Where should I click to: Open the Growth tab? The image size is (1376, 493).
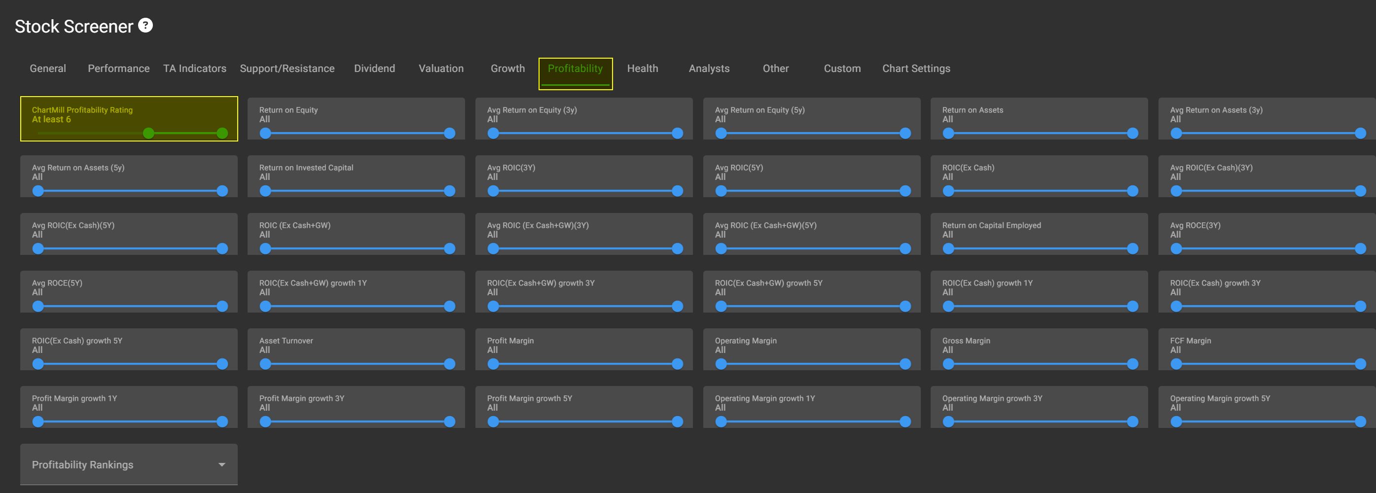click(x=507, y=69)
